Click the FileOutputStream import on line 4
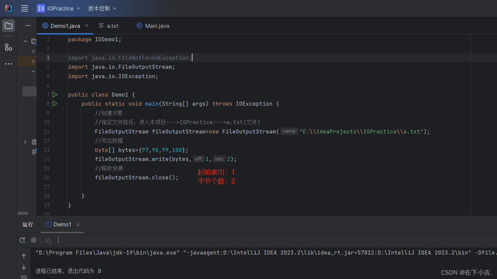This screenshot has height=279, width=497. coord(121,67)
